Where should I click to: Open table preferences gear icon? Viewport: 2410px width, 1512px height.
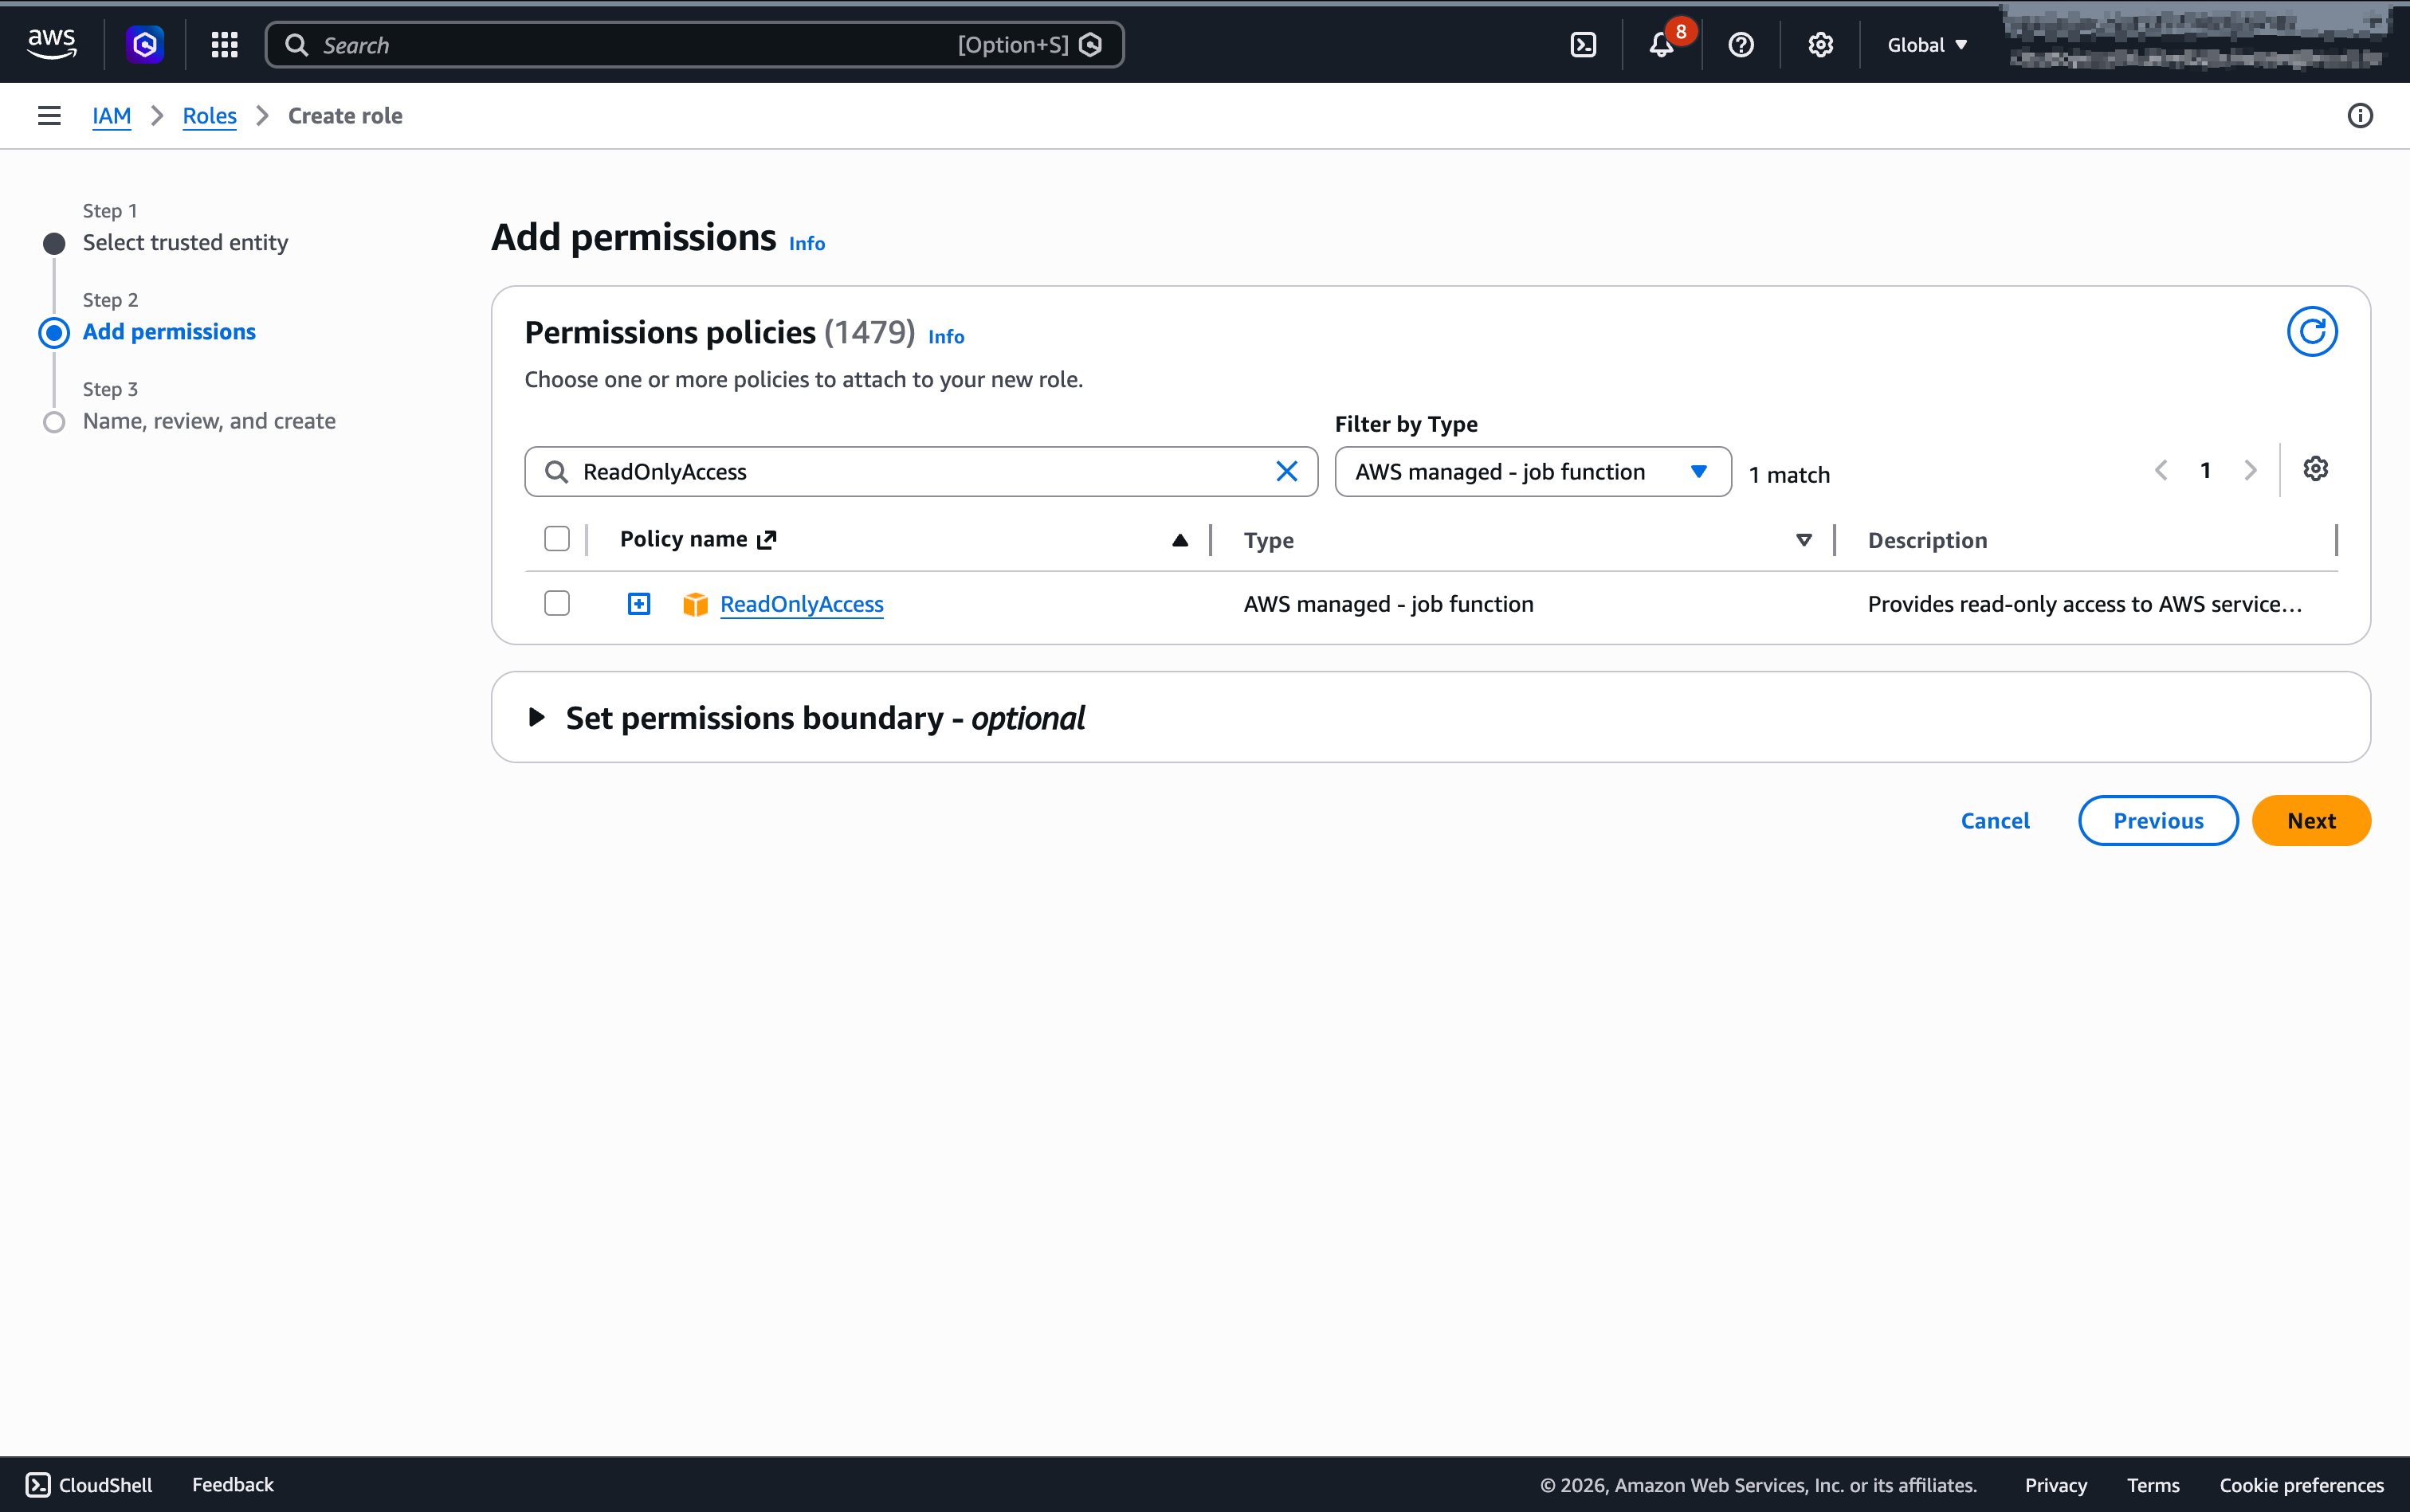pos(2315,468)
